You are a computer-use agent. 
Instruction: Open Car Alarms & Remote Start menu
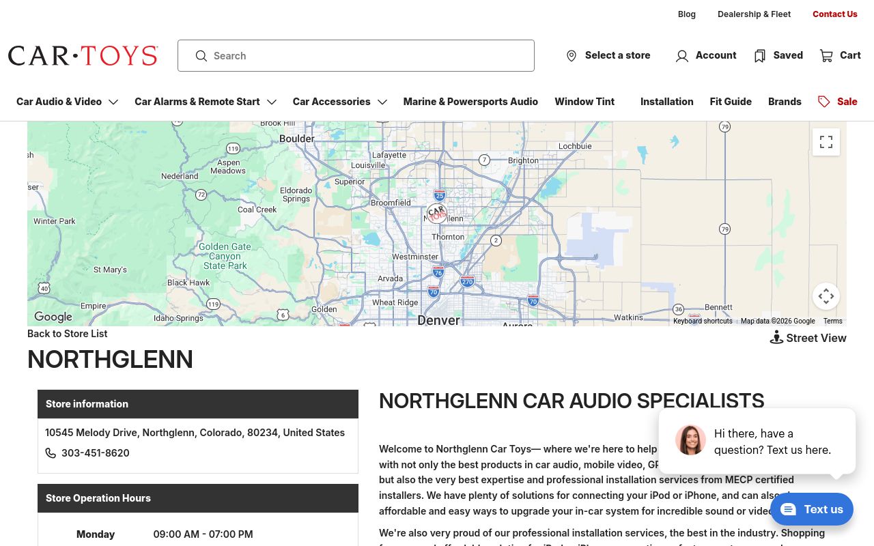coord(197,102)
